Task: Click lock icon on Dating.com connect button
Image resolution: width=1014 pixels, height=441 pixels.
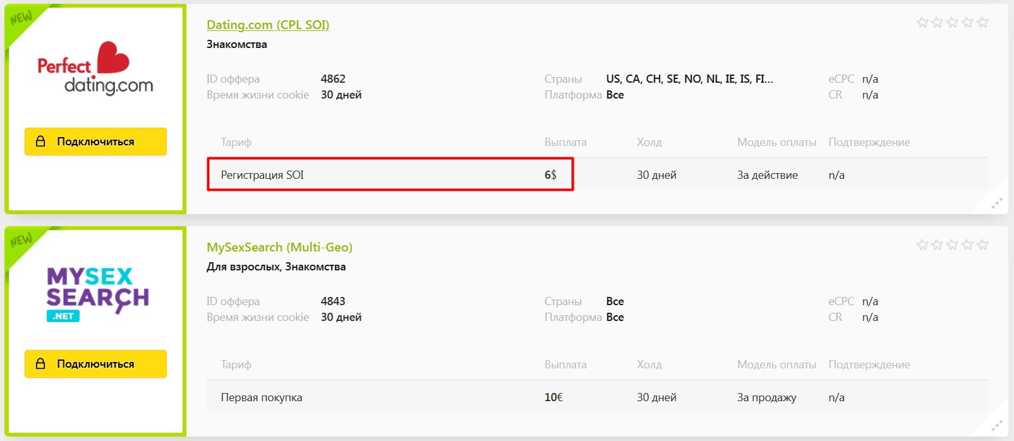Action: tap(40, 142)
